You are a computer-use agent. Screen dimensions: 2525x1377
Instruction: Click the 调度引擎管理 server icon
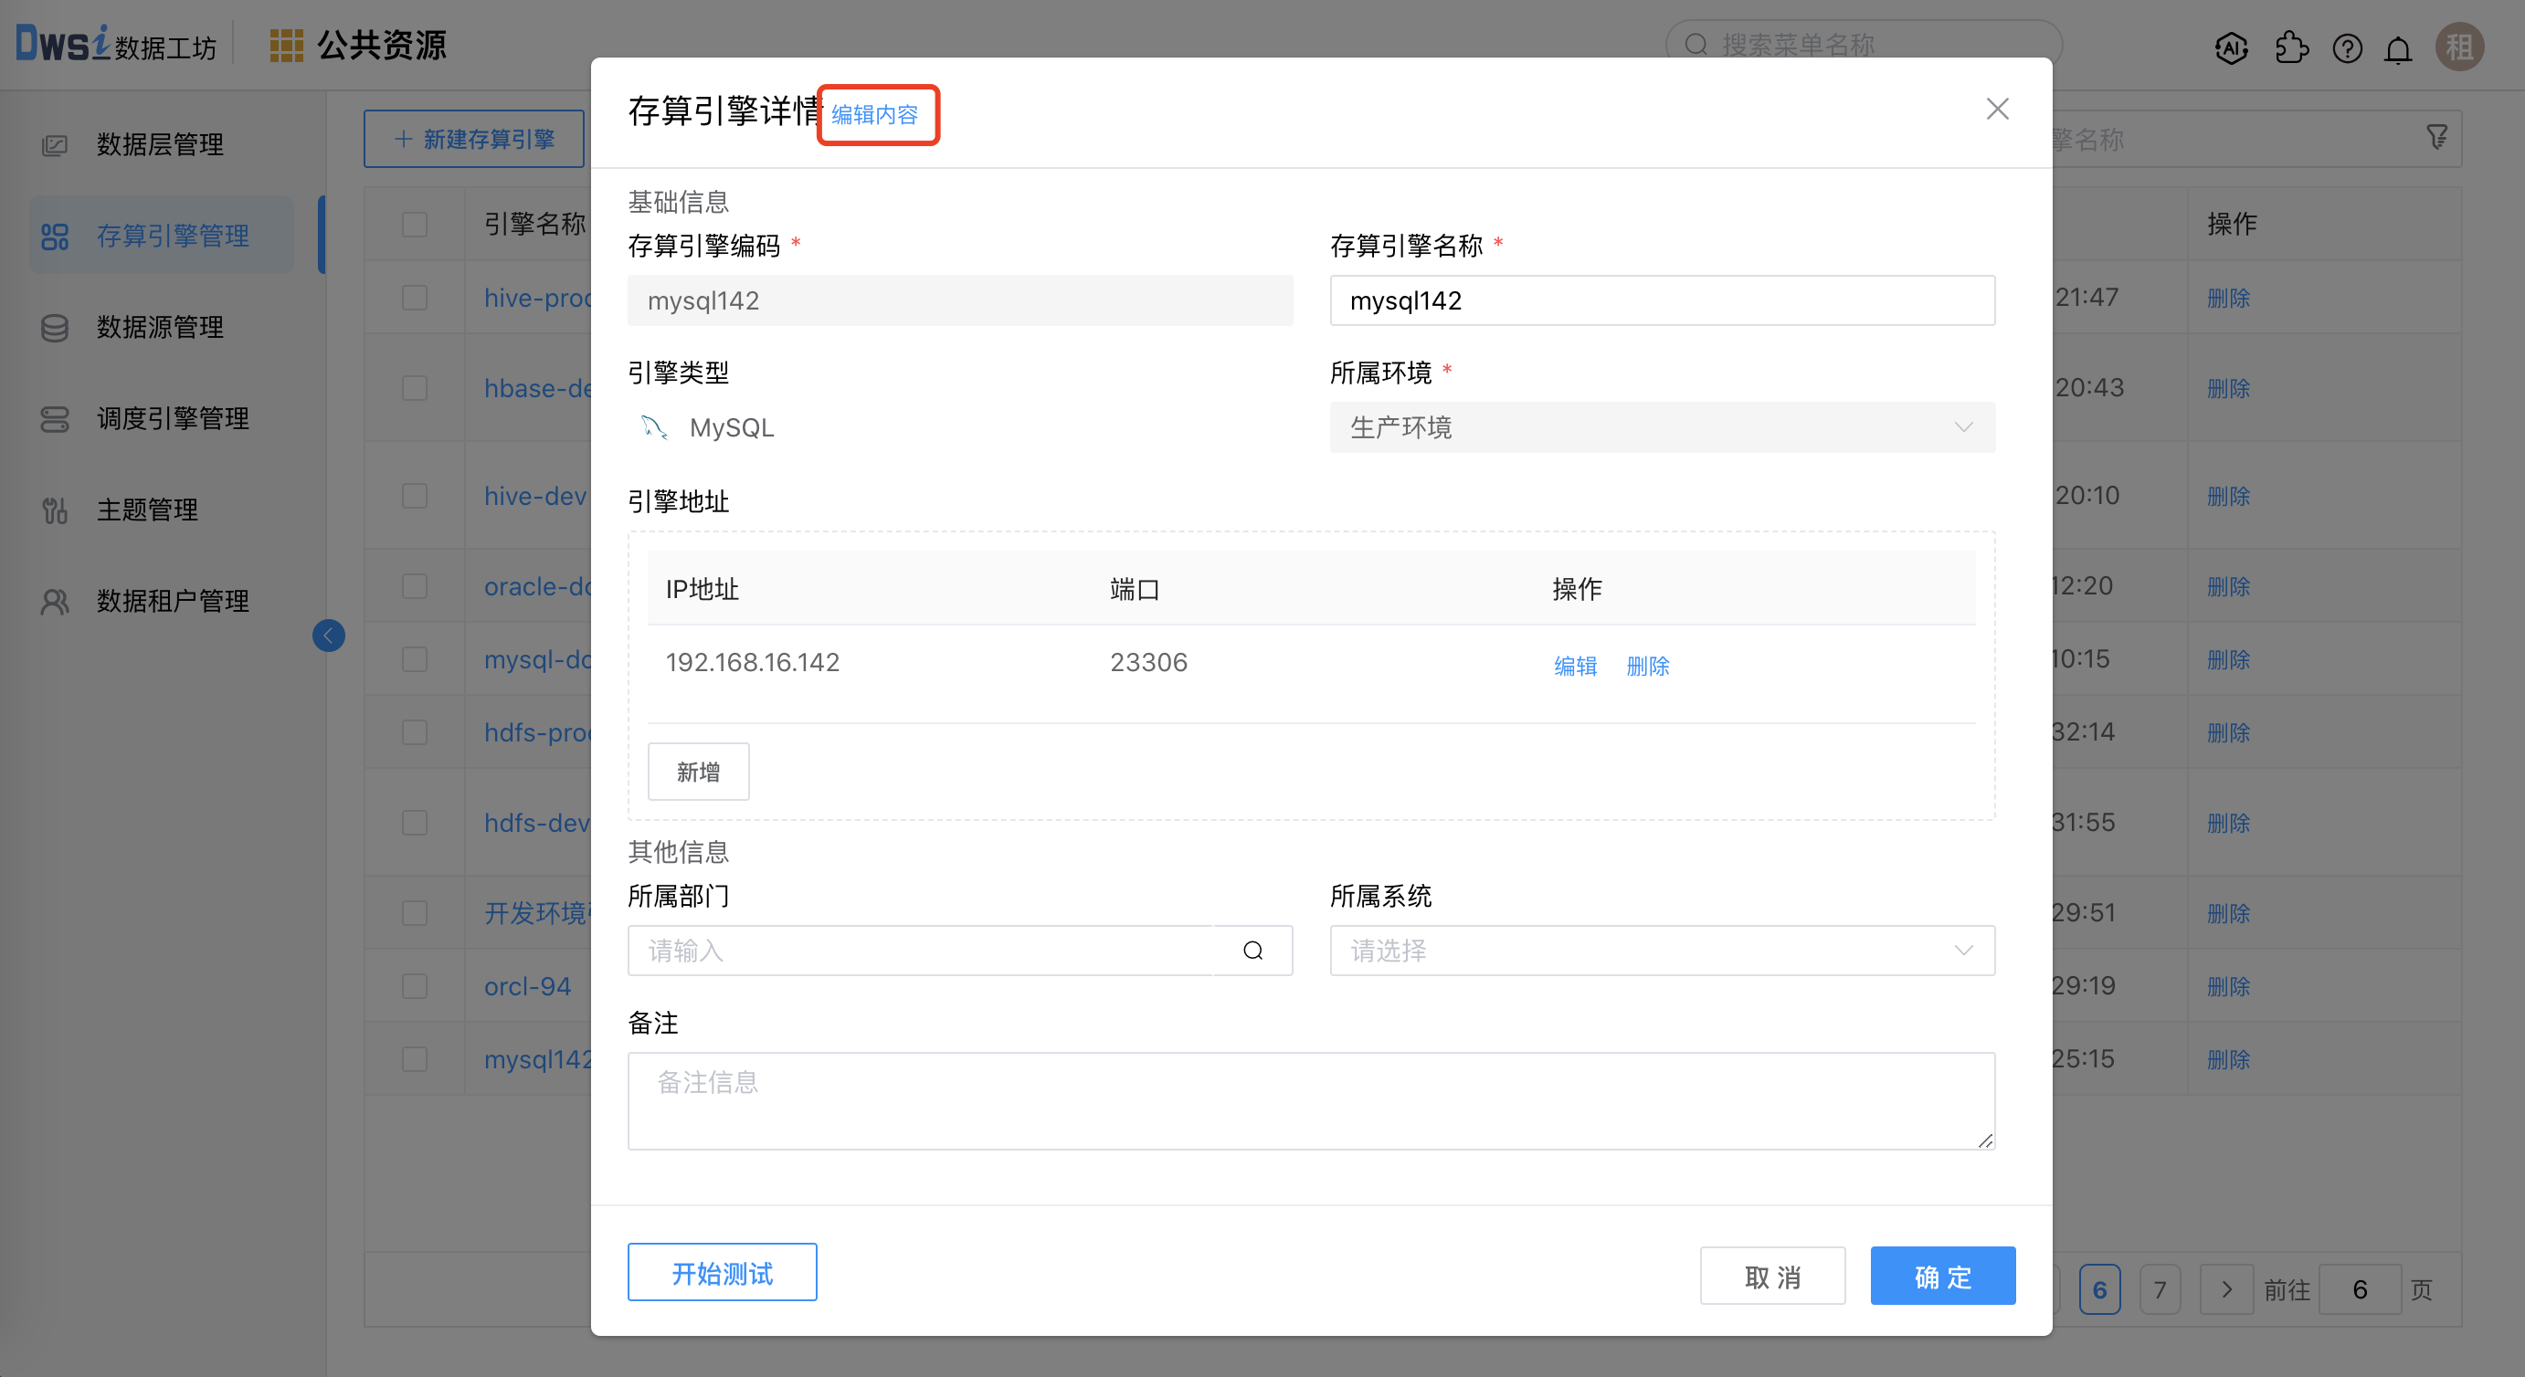pos(55,418)
